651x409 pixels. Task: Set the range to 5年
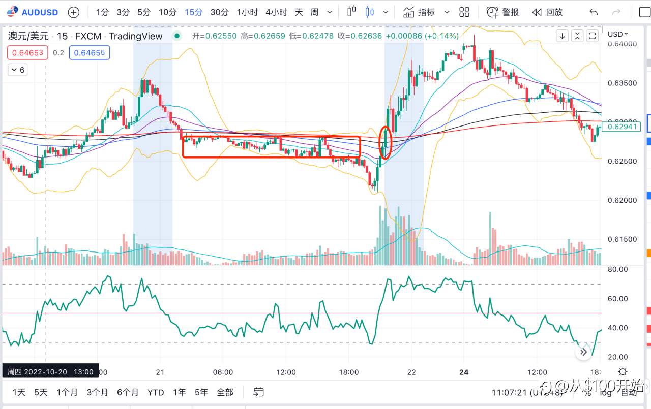(x=201, y=392)
